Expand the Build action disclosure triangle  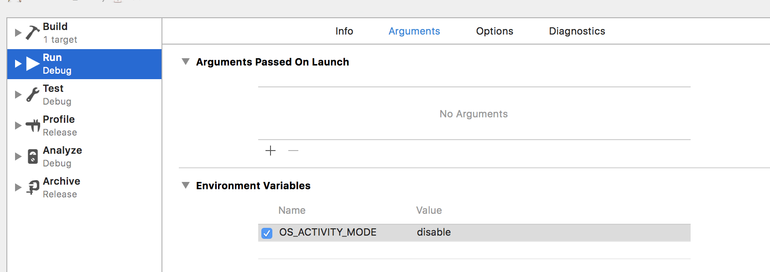(18, 33)
